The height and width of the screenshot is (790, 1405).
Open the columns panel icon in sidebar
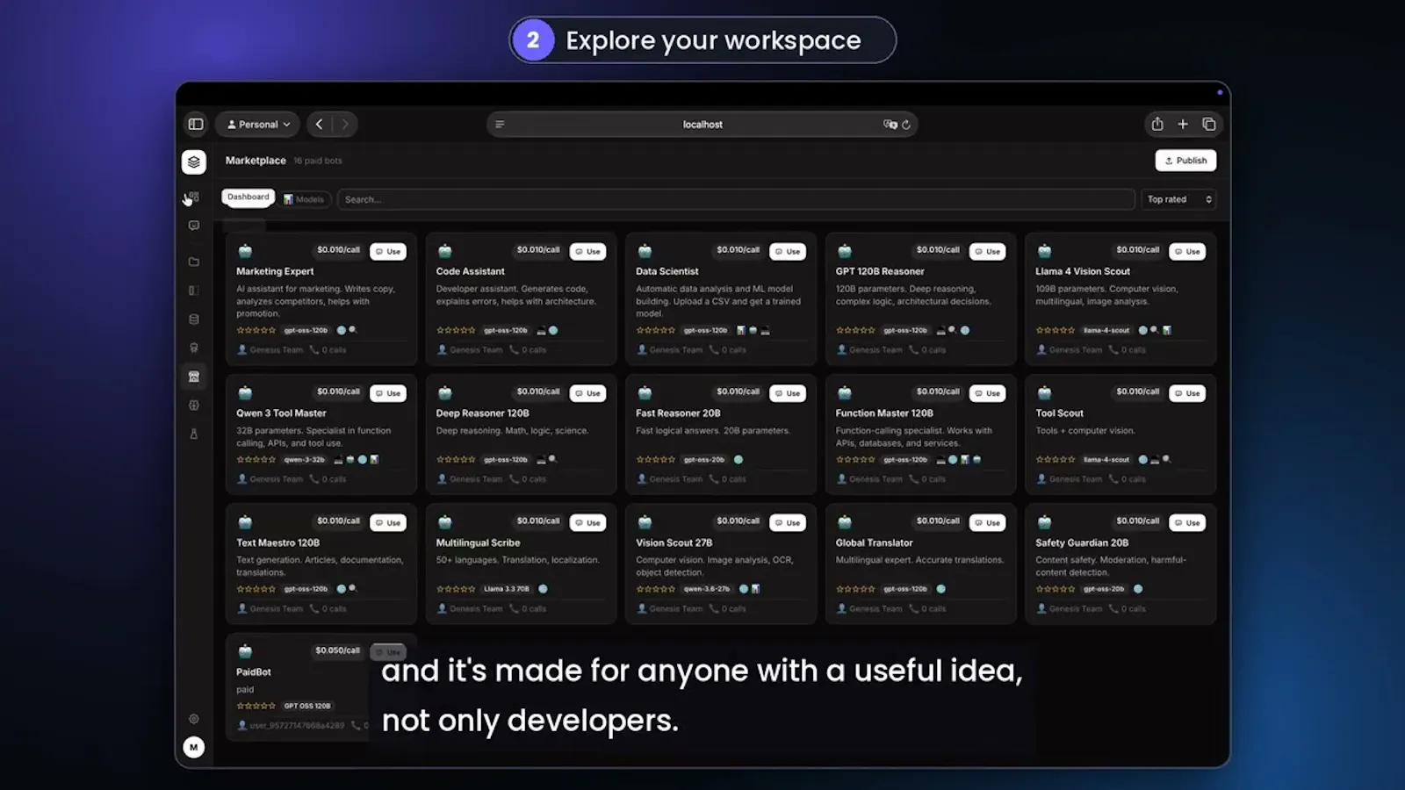[x=194, y=291]
